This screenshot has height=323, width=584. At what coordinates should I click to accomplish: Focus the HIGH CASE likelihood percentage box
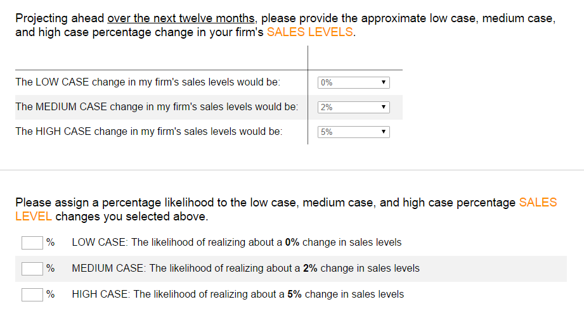[32, 294]
